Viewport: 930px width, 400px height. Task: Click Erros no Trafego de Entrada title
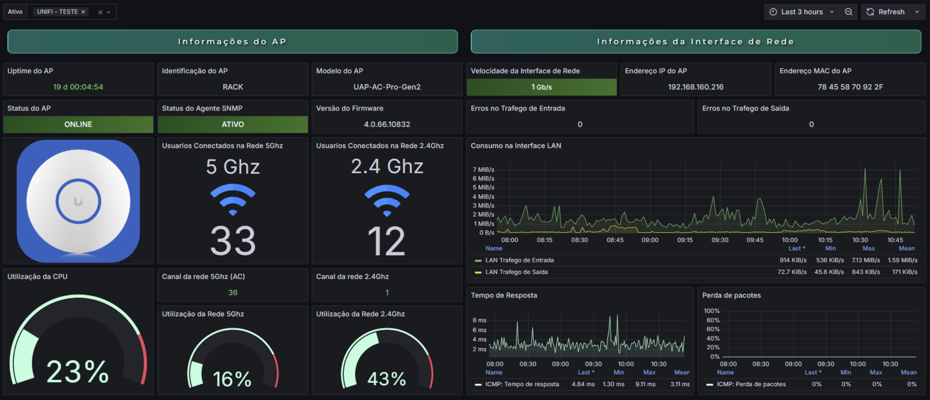click(518, 108)
